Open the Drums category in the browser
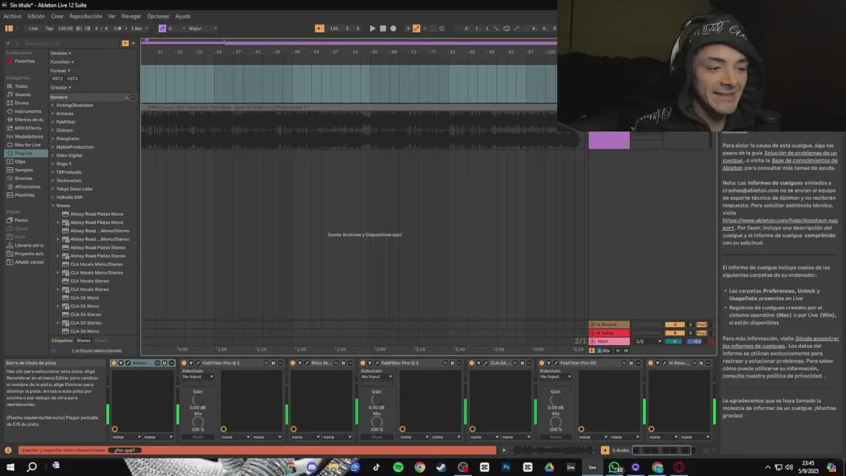The width and height of the screenshot is (846, 476). click(21, 102)
